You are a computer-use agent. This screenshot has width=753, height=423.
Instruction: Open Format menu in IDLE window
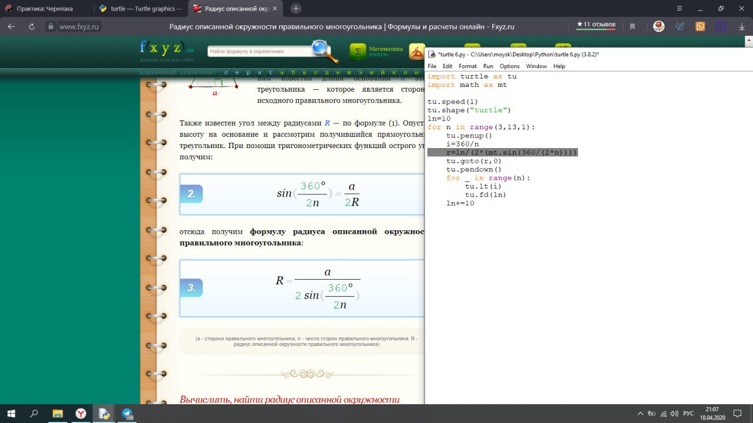468,66
